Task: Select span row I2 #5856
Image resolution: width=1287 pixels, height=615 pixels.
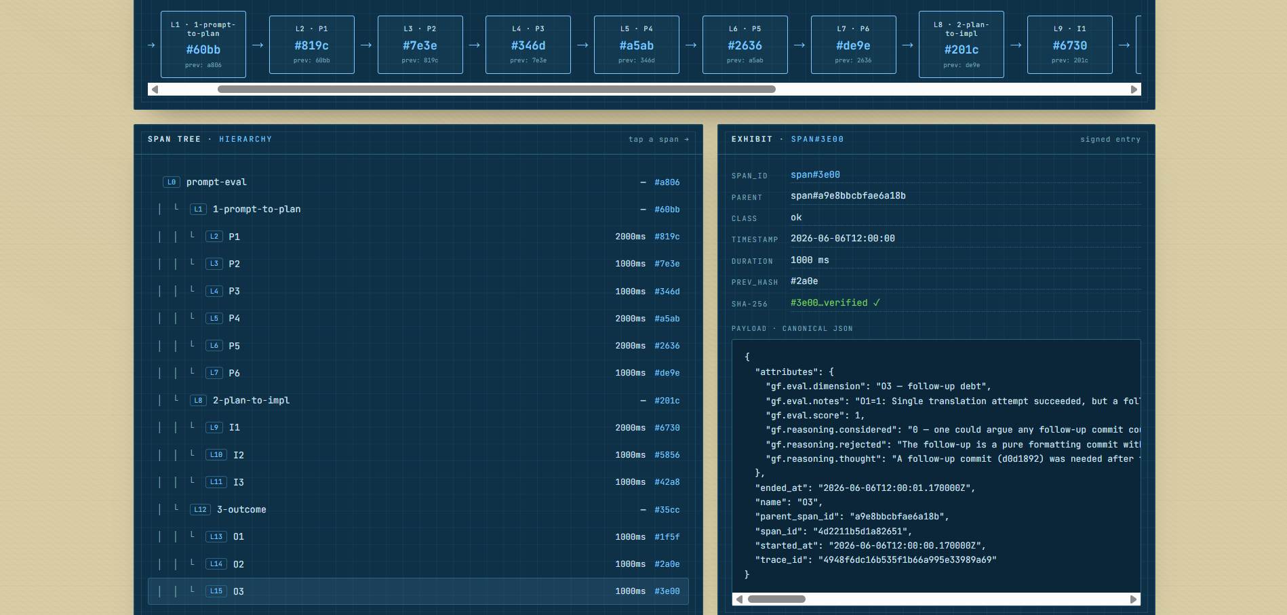Action: click(418, 455)
